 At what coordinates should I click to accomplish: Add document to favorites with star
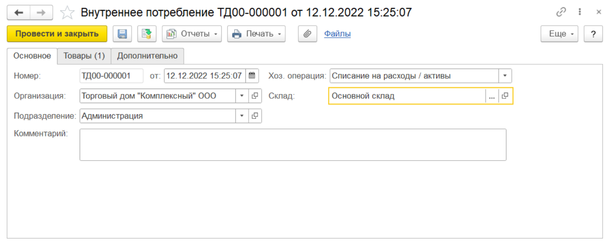[x=67, y=13]
